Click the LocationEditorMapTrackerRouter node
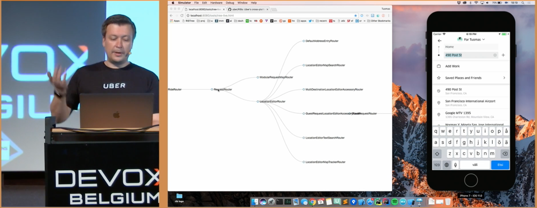The image size is (537, 208). point(324,162)
